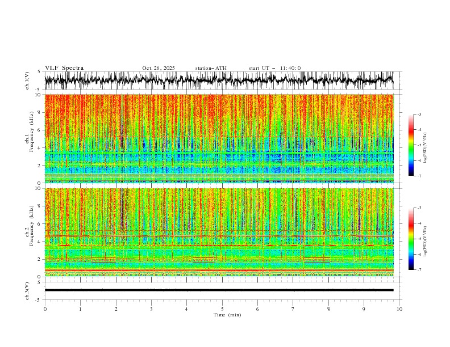Click the "5" voltage tick of ch.1(V)

click(x=39, y=72)
